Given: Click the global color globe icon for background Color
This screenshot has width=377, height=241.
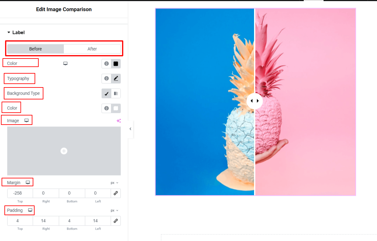Looking at the screenshot, I should (107, 108).
